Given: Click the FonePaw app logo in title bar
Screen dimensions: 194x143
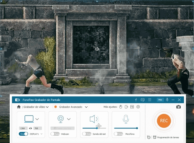Looking at the screenshot, I should [x=17, y=100].
